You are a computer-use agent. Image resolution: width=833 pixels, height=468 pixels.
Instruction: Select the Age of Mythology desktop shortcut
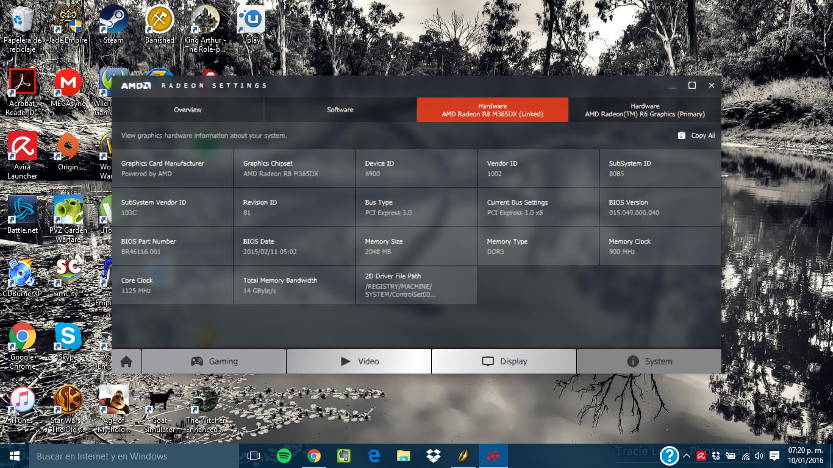(113, 409)
